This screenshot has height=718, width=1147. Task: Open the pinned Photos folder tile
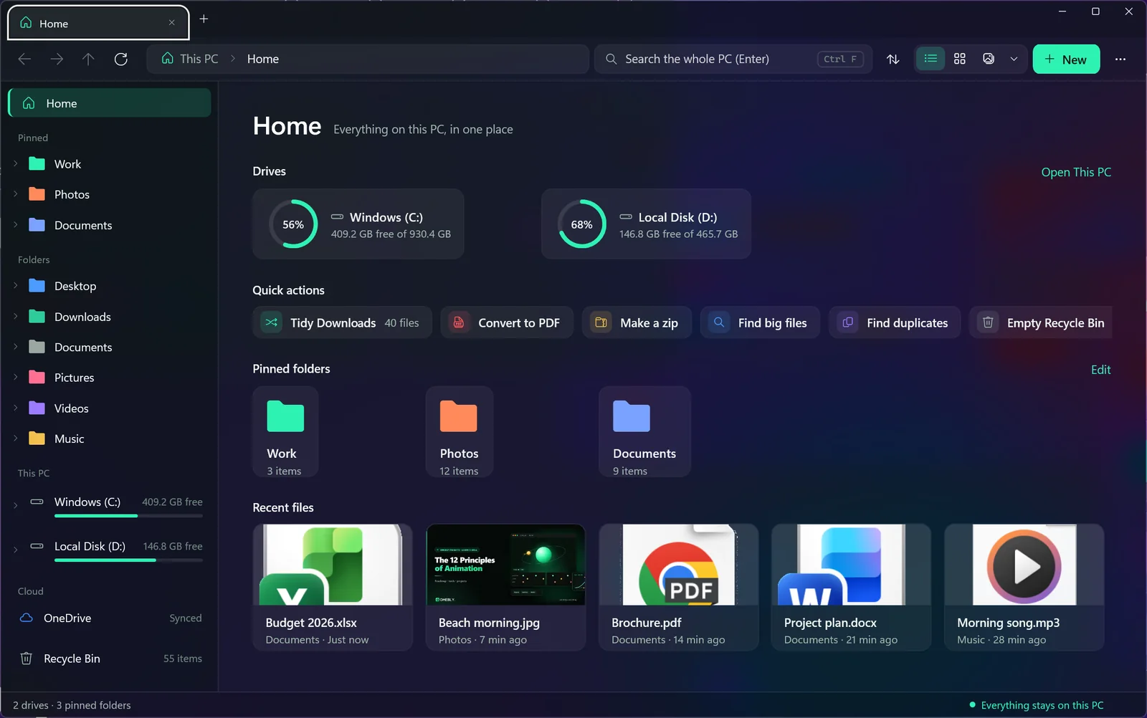[459, 432]
